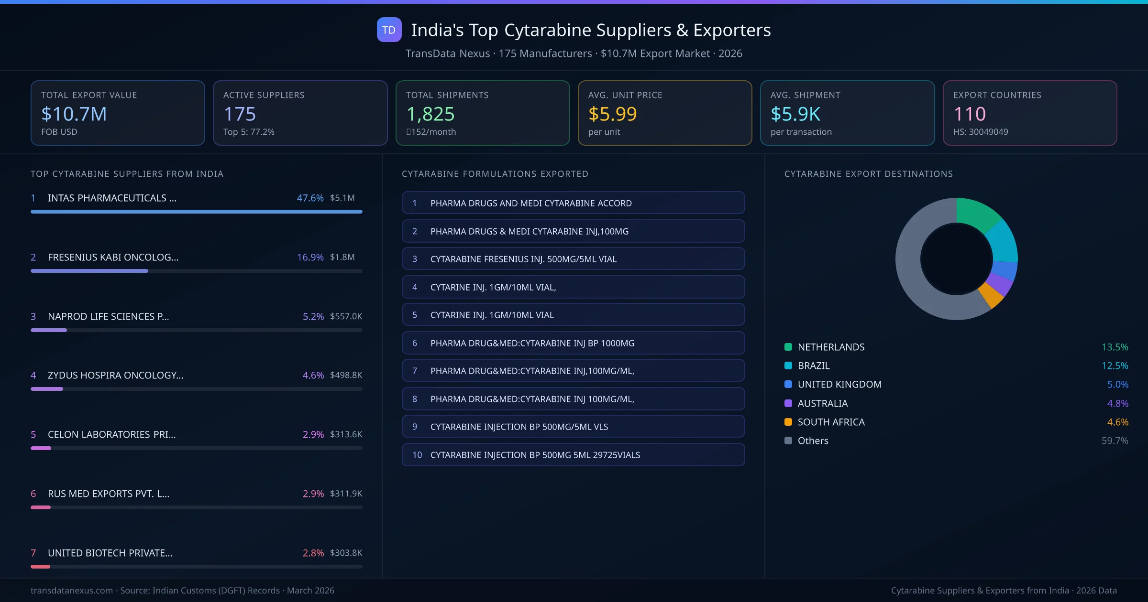Click the Australia purple legend marker
1148x602 pixels.
click(788, 403)
